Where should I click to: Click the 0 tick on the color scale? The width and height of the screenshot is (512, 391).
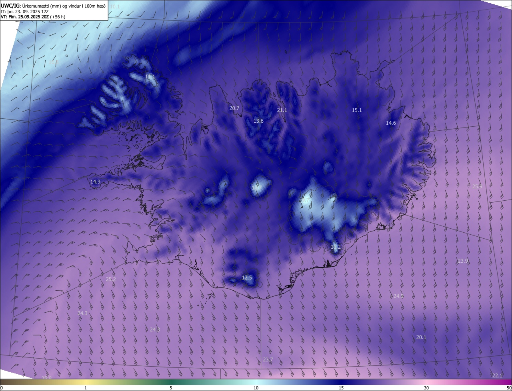[x=2, y=388]
